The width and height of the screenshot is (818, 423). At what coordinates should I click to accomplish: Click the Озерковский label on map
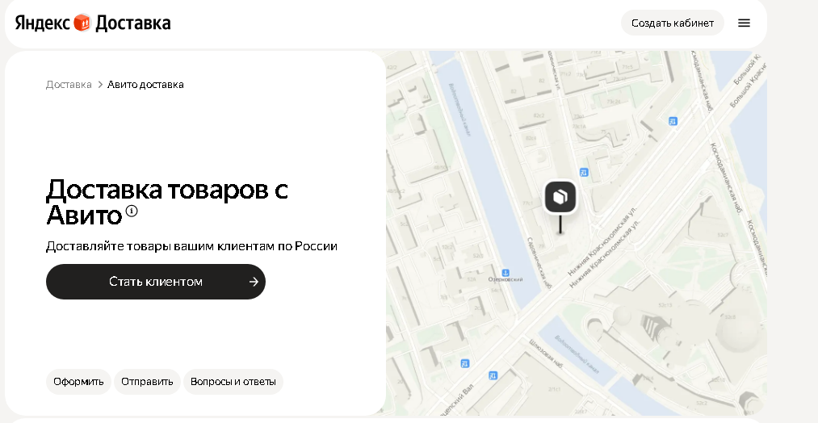click(x=505, y=279)
